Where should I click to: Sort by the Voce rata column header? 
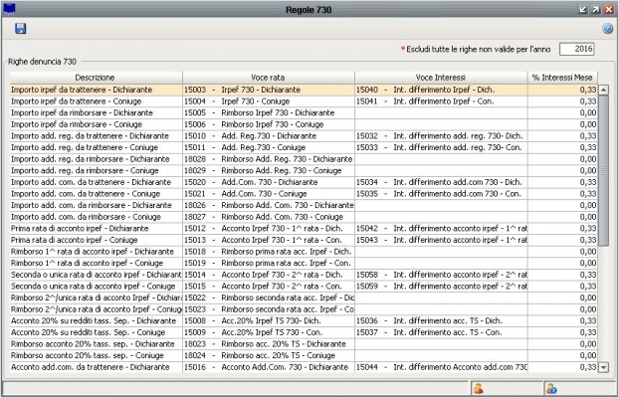[x=267, y=77]
